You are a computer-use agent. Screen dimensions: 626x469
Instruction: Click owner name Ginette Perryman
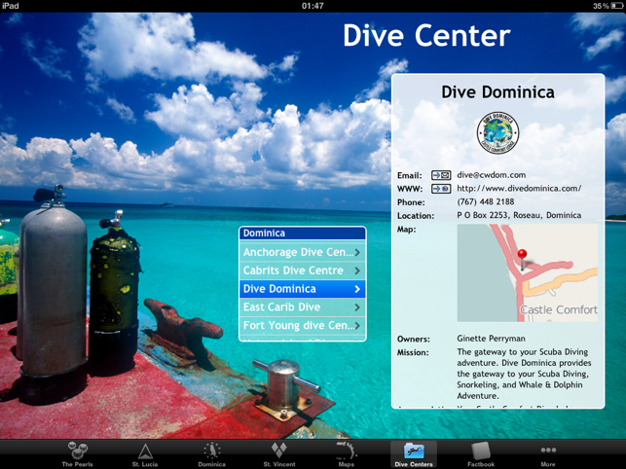491,339
